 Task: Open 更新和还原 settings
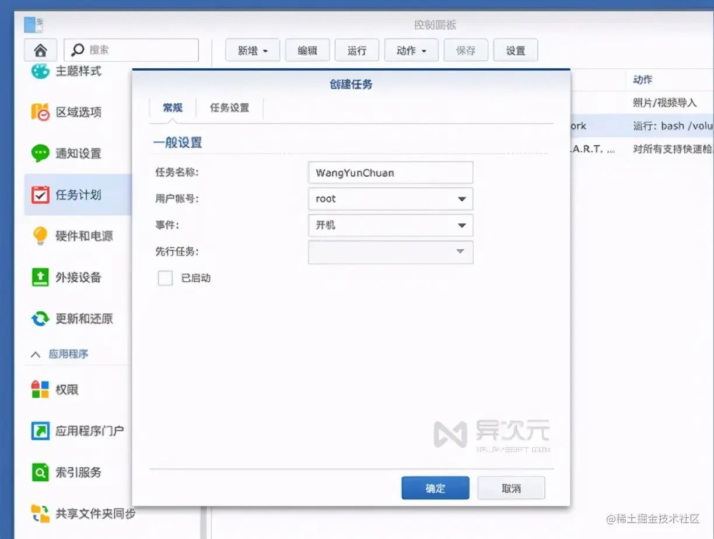72,318
